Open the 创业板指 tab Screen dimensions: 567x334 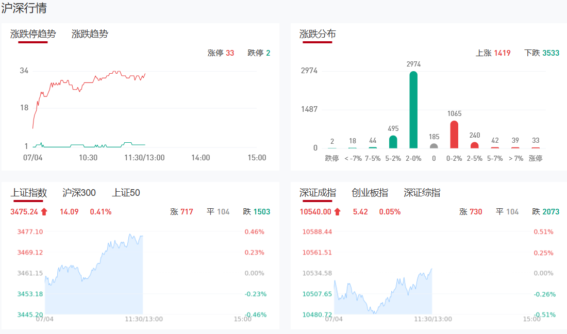[x=370, y=193]
